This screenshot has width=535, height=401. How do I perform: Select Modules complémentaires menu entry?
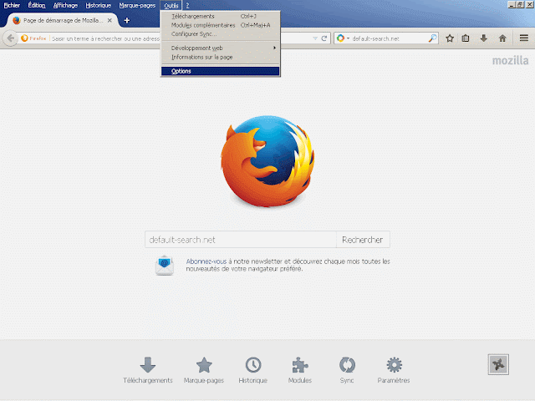coord(221,25)
